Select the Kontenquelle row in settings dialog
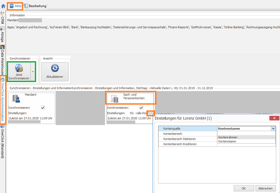 coord(188,129)
